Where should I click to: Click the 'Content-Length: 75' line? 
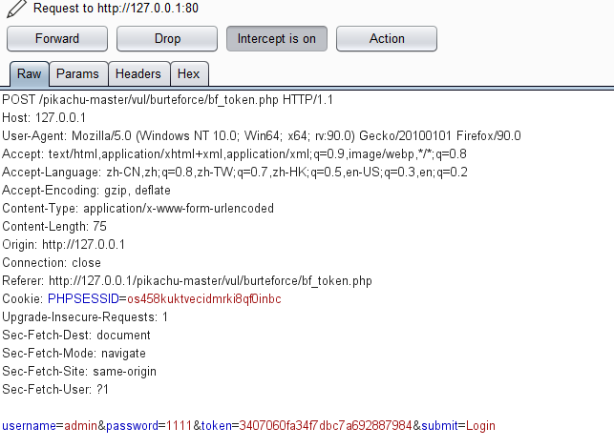[x=54, y=226]
